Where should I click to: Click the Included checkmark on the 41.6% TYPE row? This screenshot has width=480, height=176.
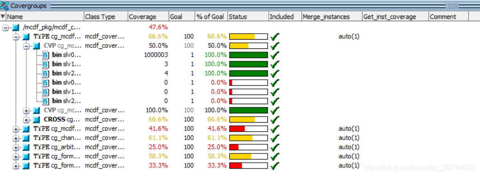274,129
